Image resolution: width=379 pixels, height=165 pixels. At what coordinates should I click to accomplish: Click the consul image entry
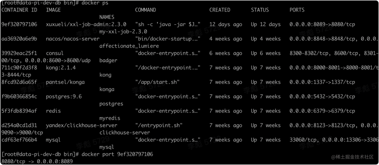coord(55,53)
